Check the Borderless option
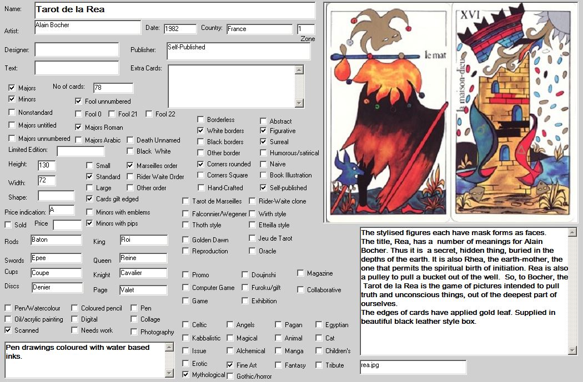The width and height of the screenshot is (583, 382). pyautogui.click(x=202, y=120)
